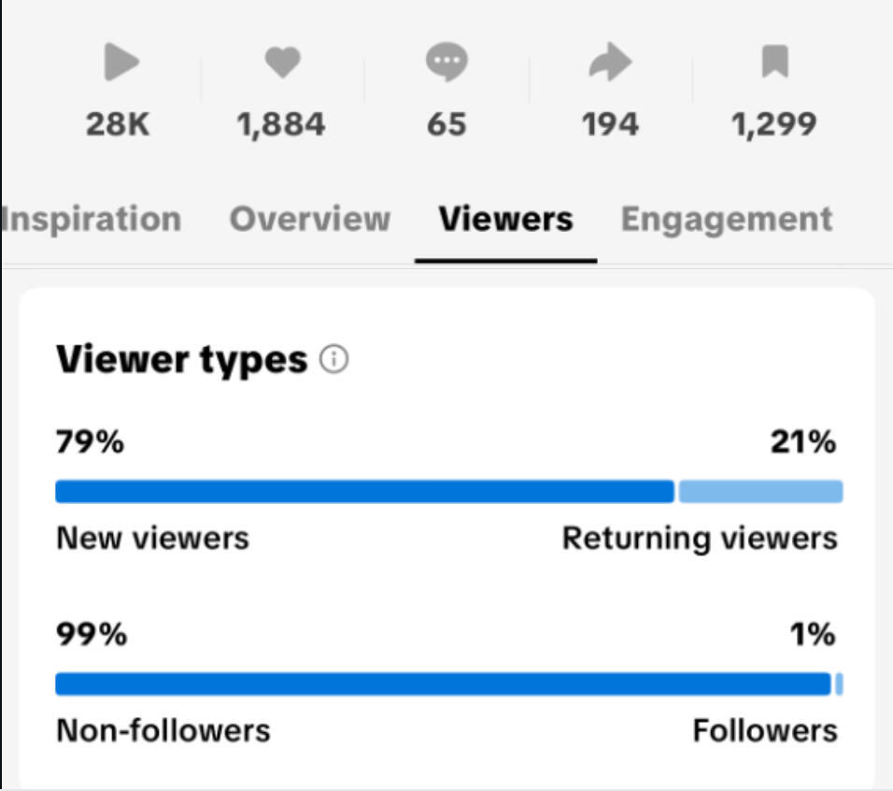Open the Overview tab
Image resolution: width=893 pixels, height=791 pixels.
pos(310,220)
